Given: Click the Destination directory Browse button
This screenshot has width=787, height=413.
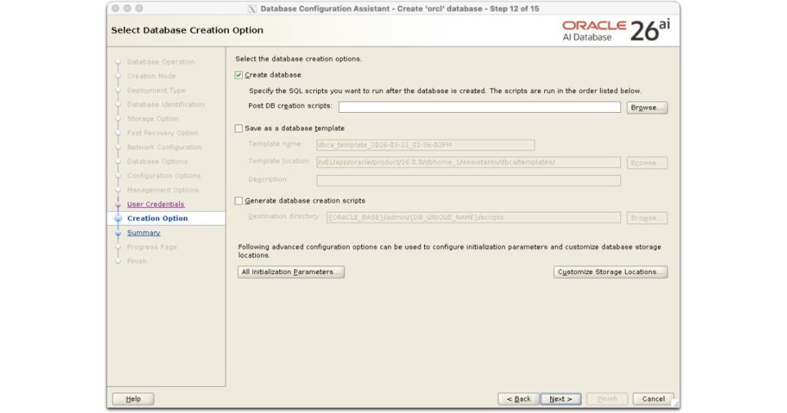Looking at the screenshot, I should pos(647,217).
